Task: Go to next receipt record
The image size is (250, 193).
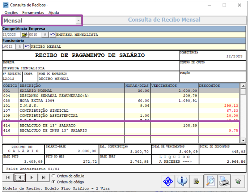Action: (x=31, y=177)
